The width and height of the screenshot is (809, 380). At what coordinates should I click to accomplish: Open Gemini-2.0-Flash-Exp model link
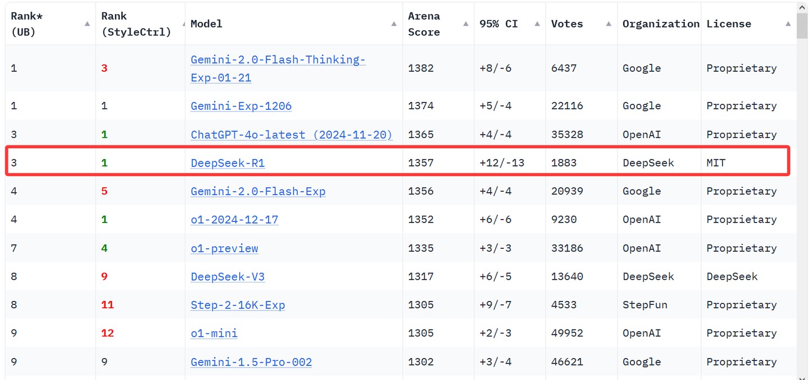258,191
